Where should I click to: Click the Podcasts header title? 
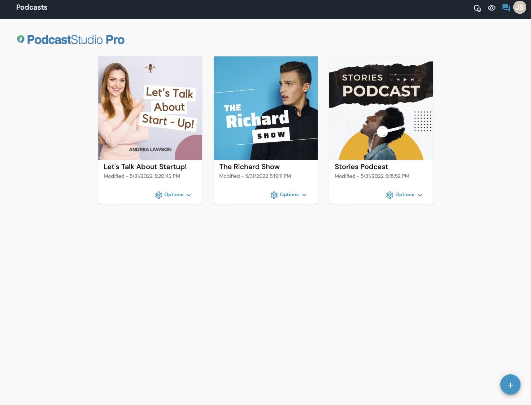(32, 7)
